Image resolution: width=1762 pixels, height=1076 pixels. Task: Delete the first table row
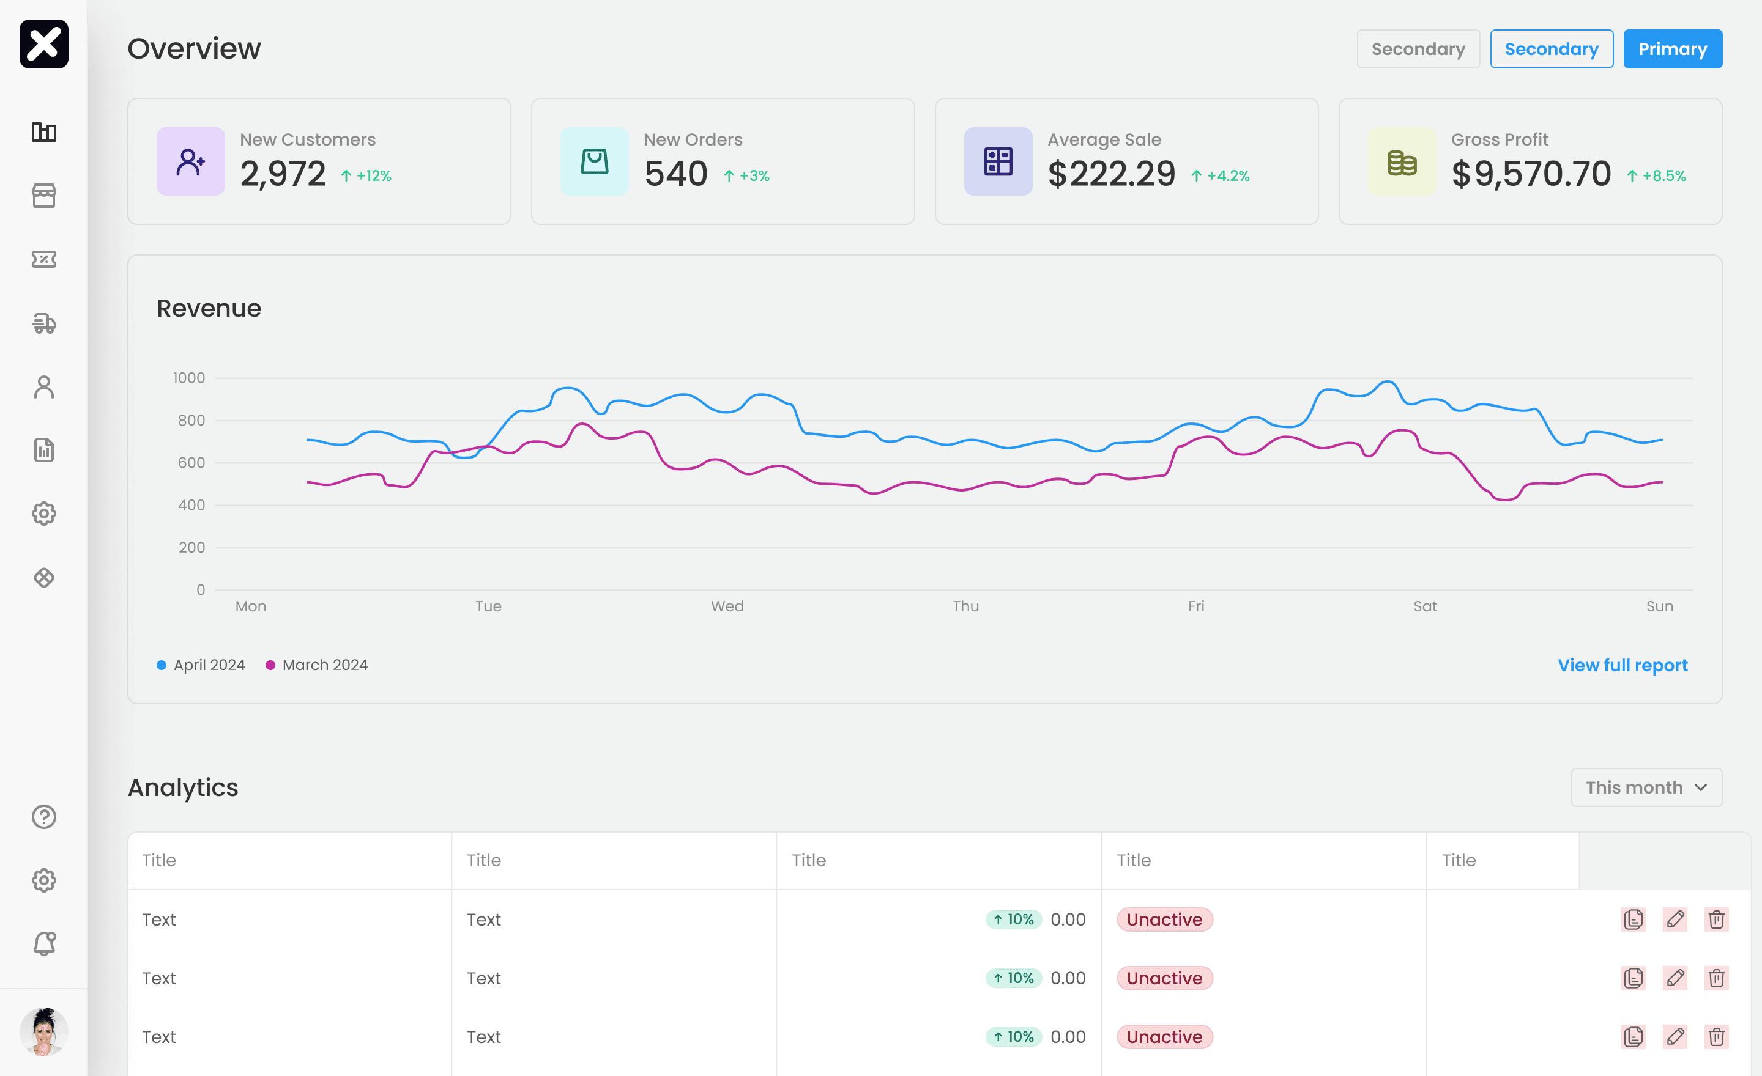coord(1716,919)
